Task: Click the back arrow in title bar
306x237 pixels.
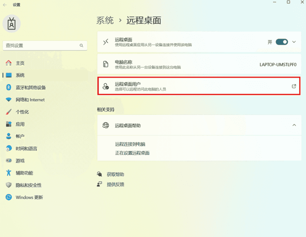Action: (5, 5)
